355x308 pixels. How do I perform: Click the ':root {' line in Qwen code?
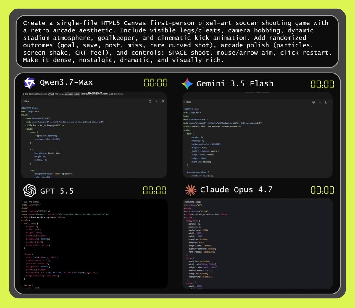point(34,132)
